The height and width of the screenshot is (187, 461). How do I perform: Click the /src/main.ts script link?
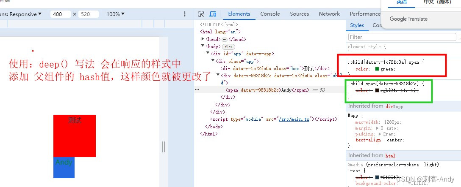point(294,119)
